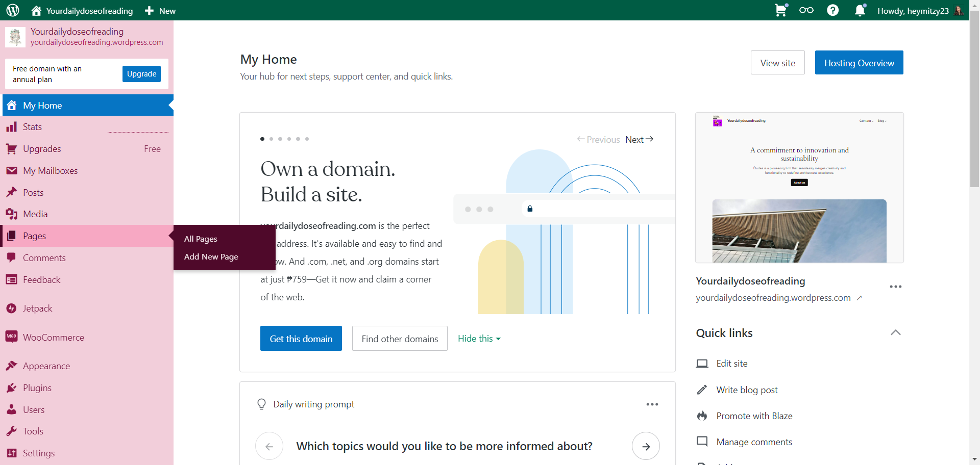The image size is (980, 465).
Task: Click the 'My Home' page heading
Action: point(268,60)
